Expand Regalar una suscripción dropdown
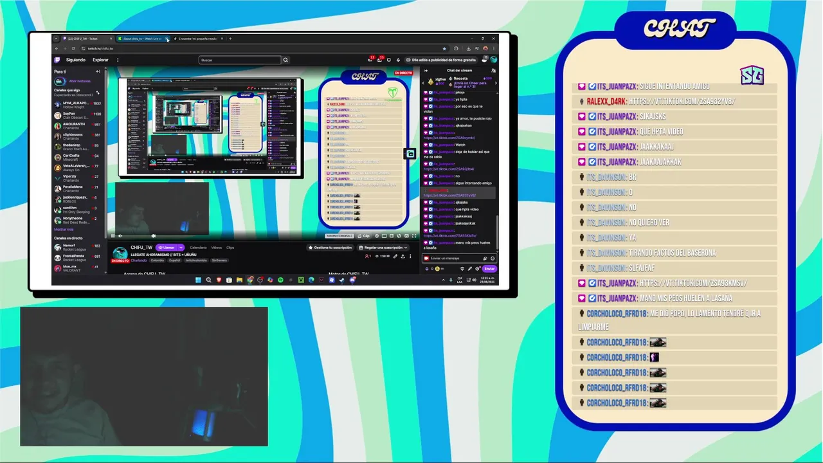Viewport: 823px width, 463px height. point(406,248)
